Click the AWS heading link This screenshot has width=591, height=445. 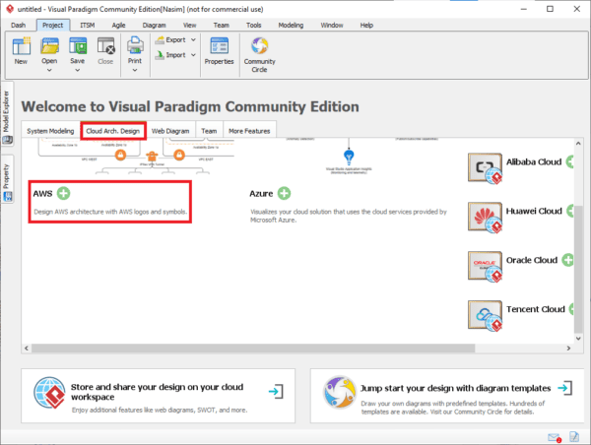[42, 194]
